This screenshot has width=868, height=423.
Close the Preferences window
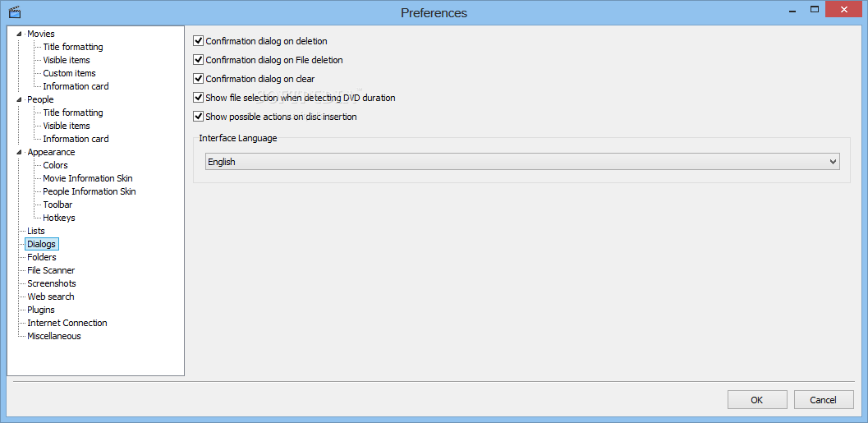[843, 9]
